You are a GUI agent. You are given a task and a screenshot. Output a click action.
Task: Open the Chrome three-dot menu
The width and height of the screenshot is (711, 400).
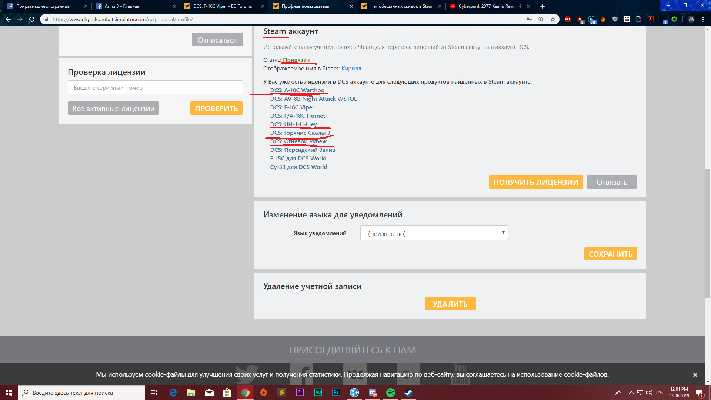point(703,19)
